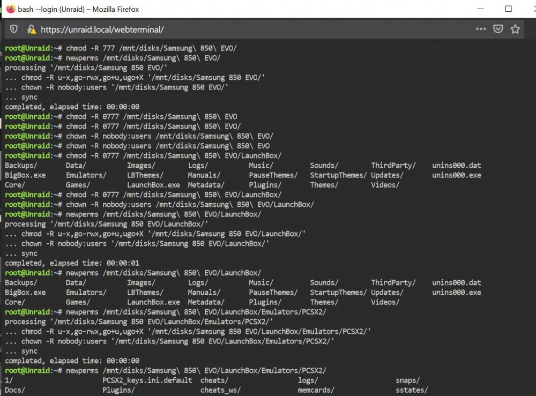
Task: Click the first 'BigBox.exe' listing entry
Action: coord(25,175)
